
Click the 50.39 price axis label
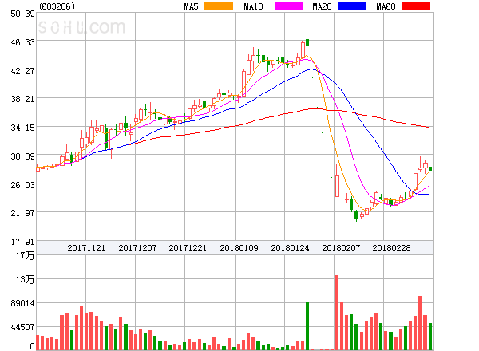click(x=22, y=14)
